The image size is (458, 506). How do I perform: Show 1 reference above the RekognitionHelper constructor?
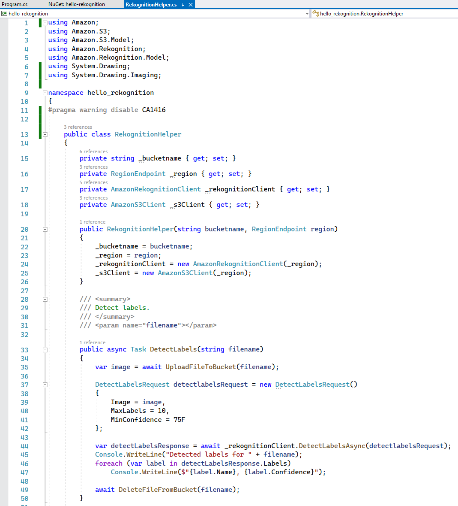(93, 222)
